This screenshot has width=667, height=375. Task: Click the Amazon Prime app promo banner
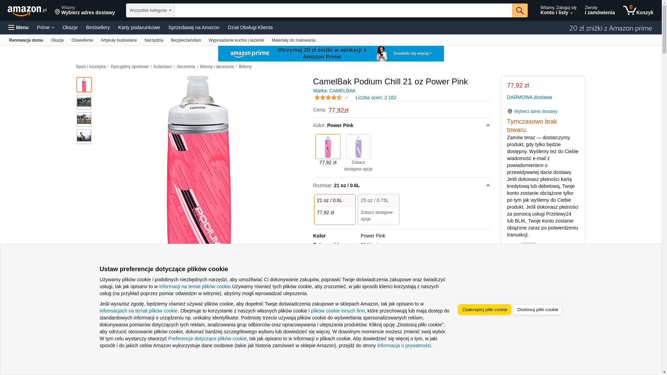(331, 53)
